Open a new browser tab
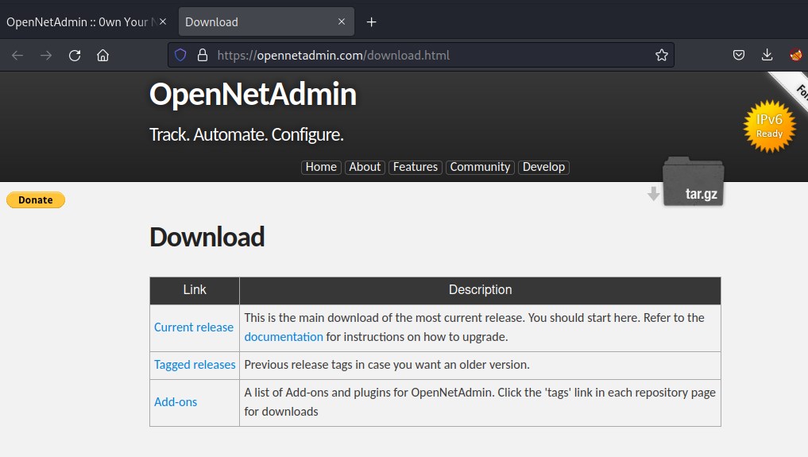Viewport: 808px width, 457px height. [x=371, y=21]
